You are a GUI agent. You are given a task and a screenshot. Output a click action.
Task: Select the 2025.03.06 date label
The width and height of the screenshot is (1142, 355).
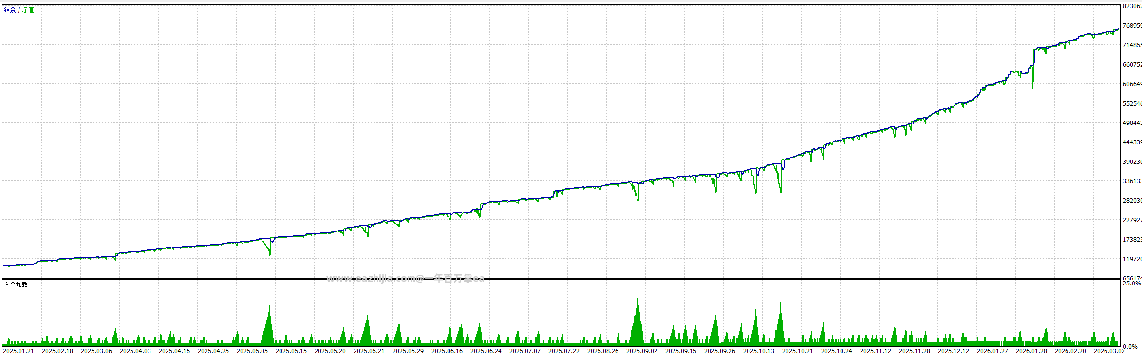pos(96,351)
